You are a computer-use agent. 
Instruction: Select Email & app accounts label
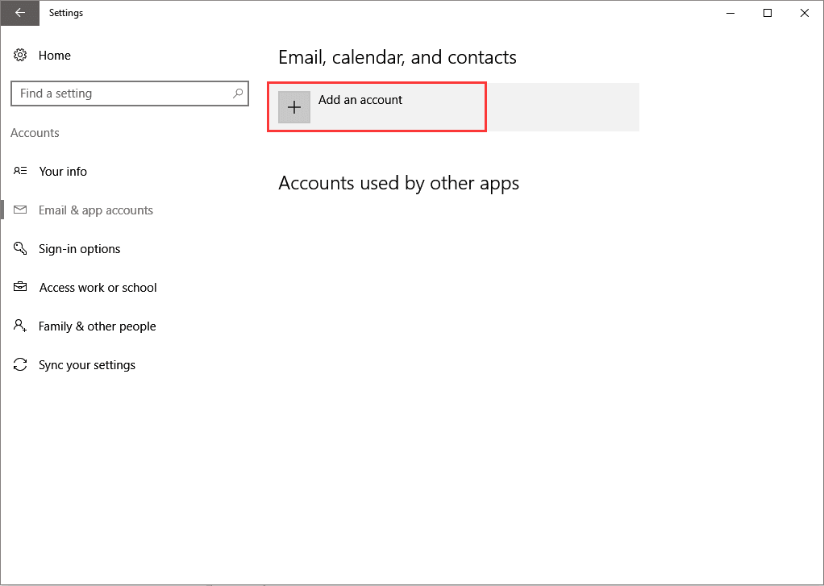pos(96,210)
